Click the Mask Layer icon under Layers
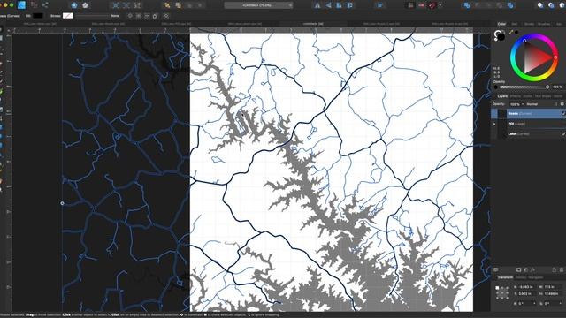Viewport: 566px width, 318px height. point(519,269)
